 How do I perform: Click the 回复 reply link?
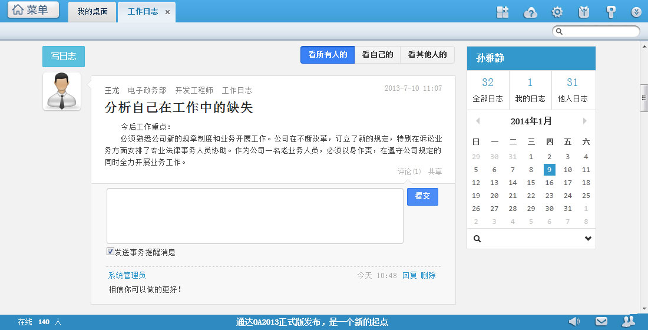[x=409, y=275]
